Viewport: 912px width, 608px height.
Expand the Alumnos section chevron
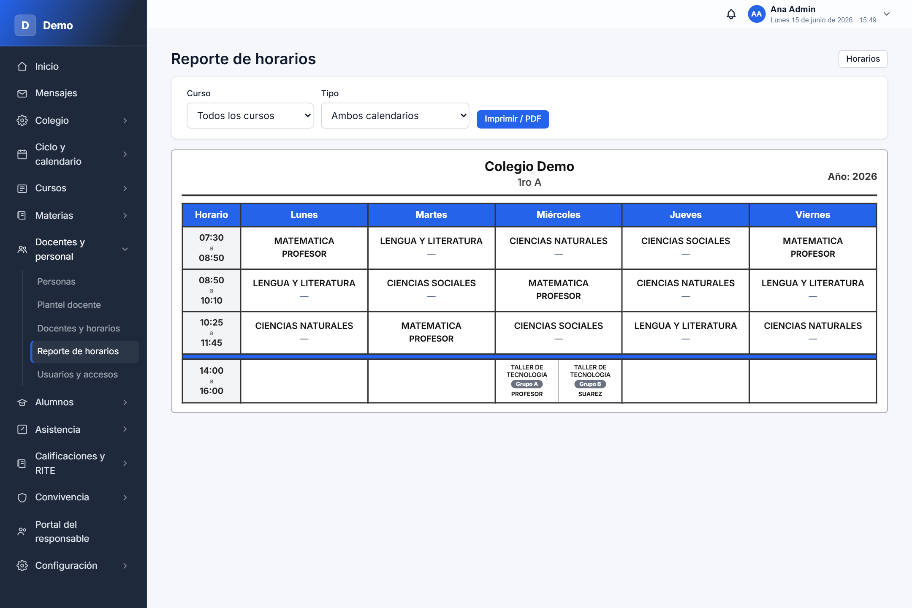coord(125,402)
